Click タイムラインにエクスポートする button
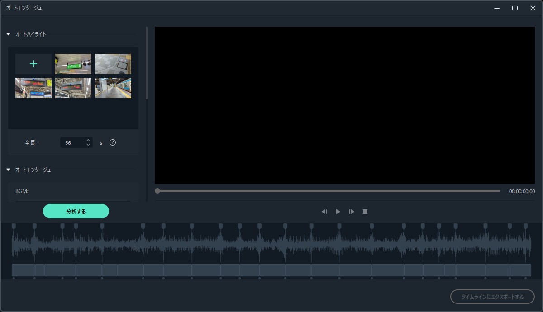 [x=492, y=297]
